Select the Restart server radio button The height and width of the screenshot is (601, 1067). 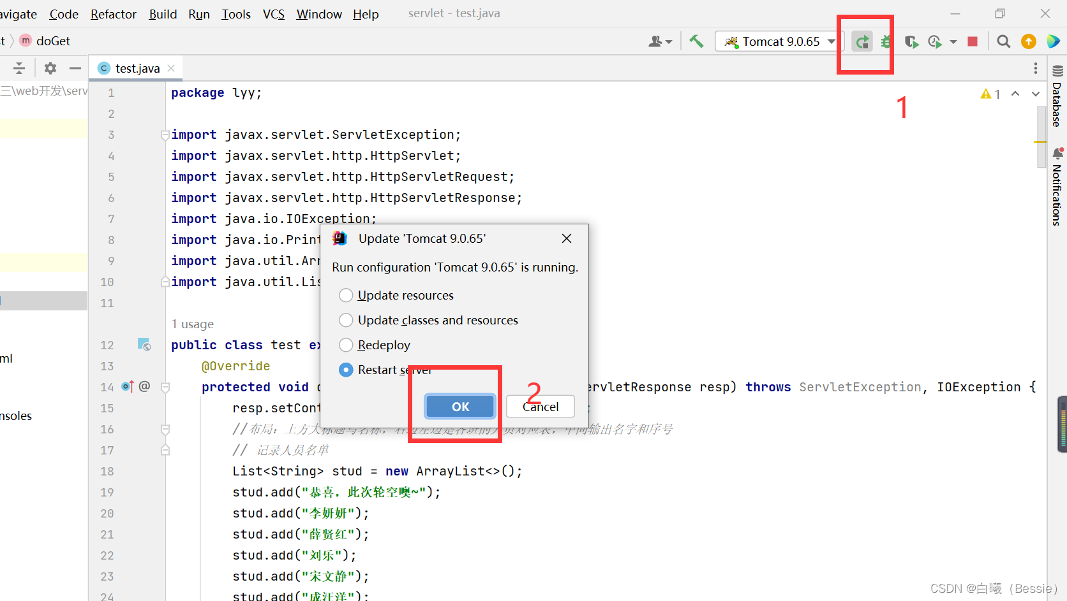tap(346, 370)
